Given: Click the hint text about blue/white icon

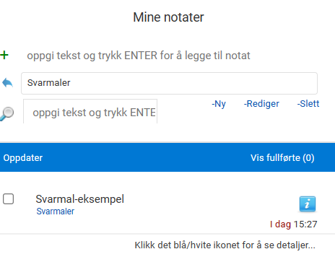Looking at the screenshot, I should coord(225,245).
